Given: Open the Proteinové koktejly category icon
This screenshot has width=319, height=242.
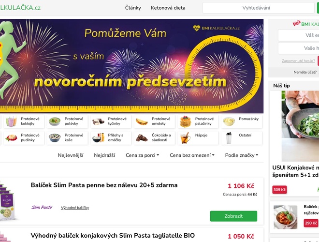Looking at the screenshot, I should [x=11, y=121].
